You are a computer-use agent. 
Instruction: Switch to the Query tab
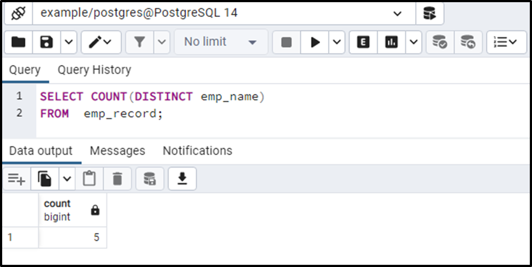pos(25,70)
